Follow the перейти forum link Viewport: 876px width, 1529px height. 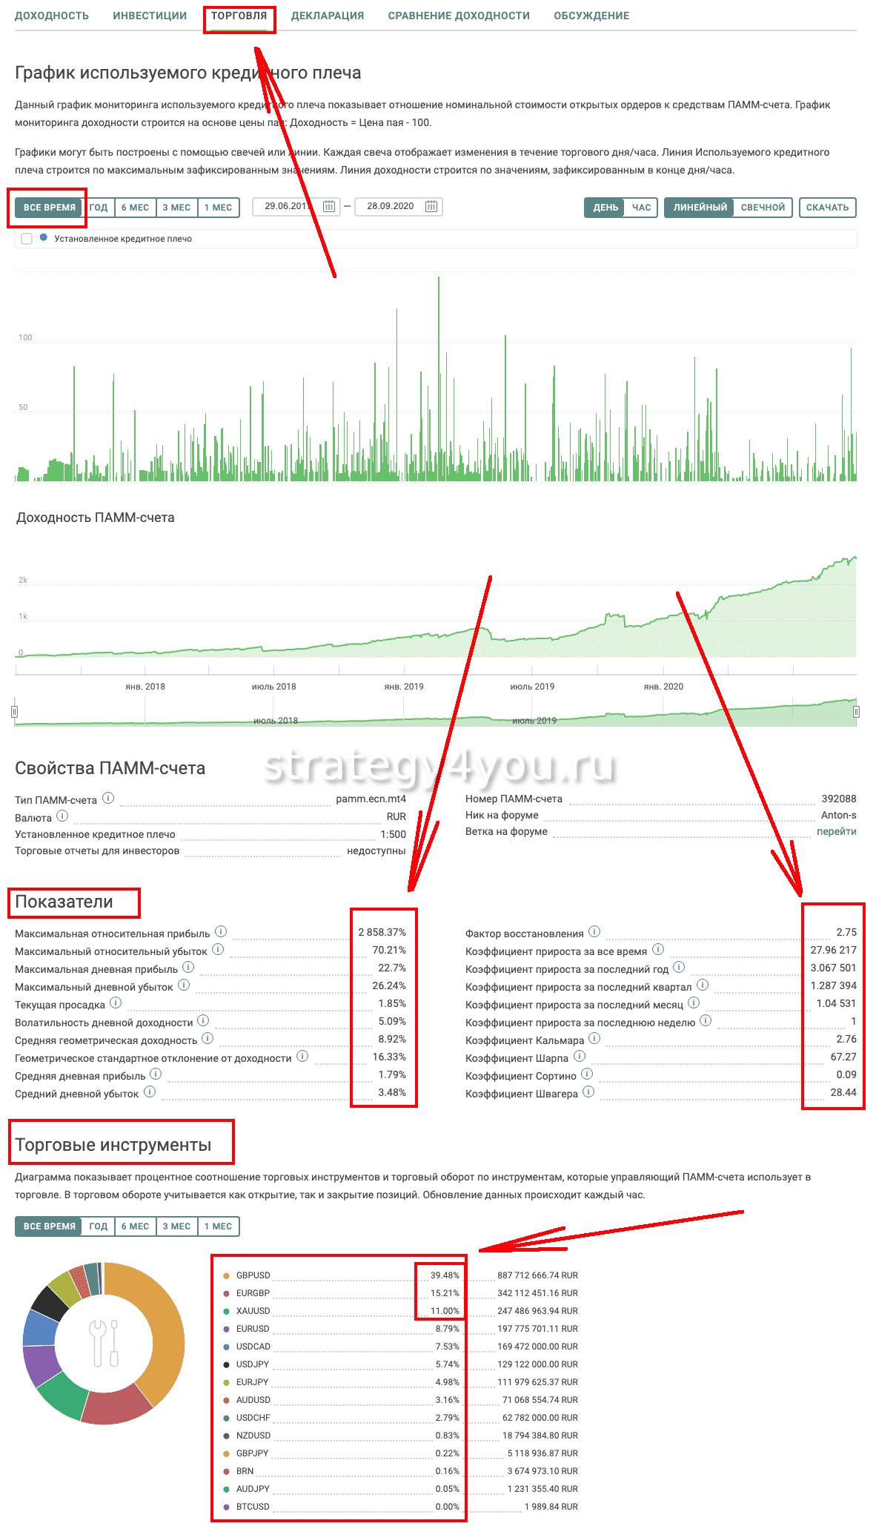[836, 831]
